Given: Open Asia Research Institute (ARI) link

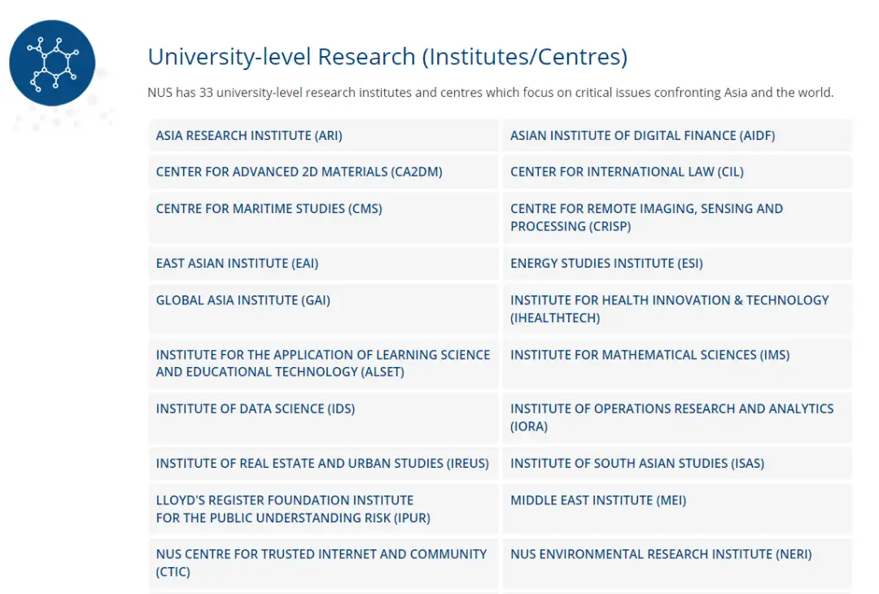Looking at the screenshot, I should coord(249,136).
